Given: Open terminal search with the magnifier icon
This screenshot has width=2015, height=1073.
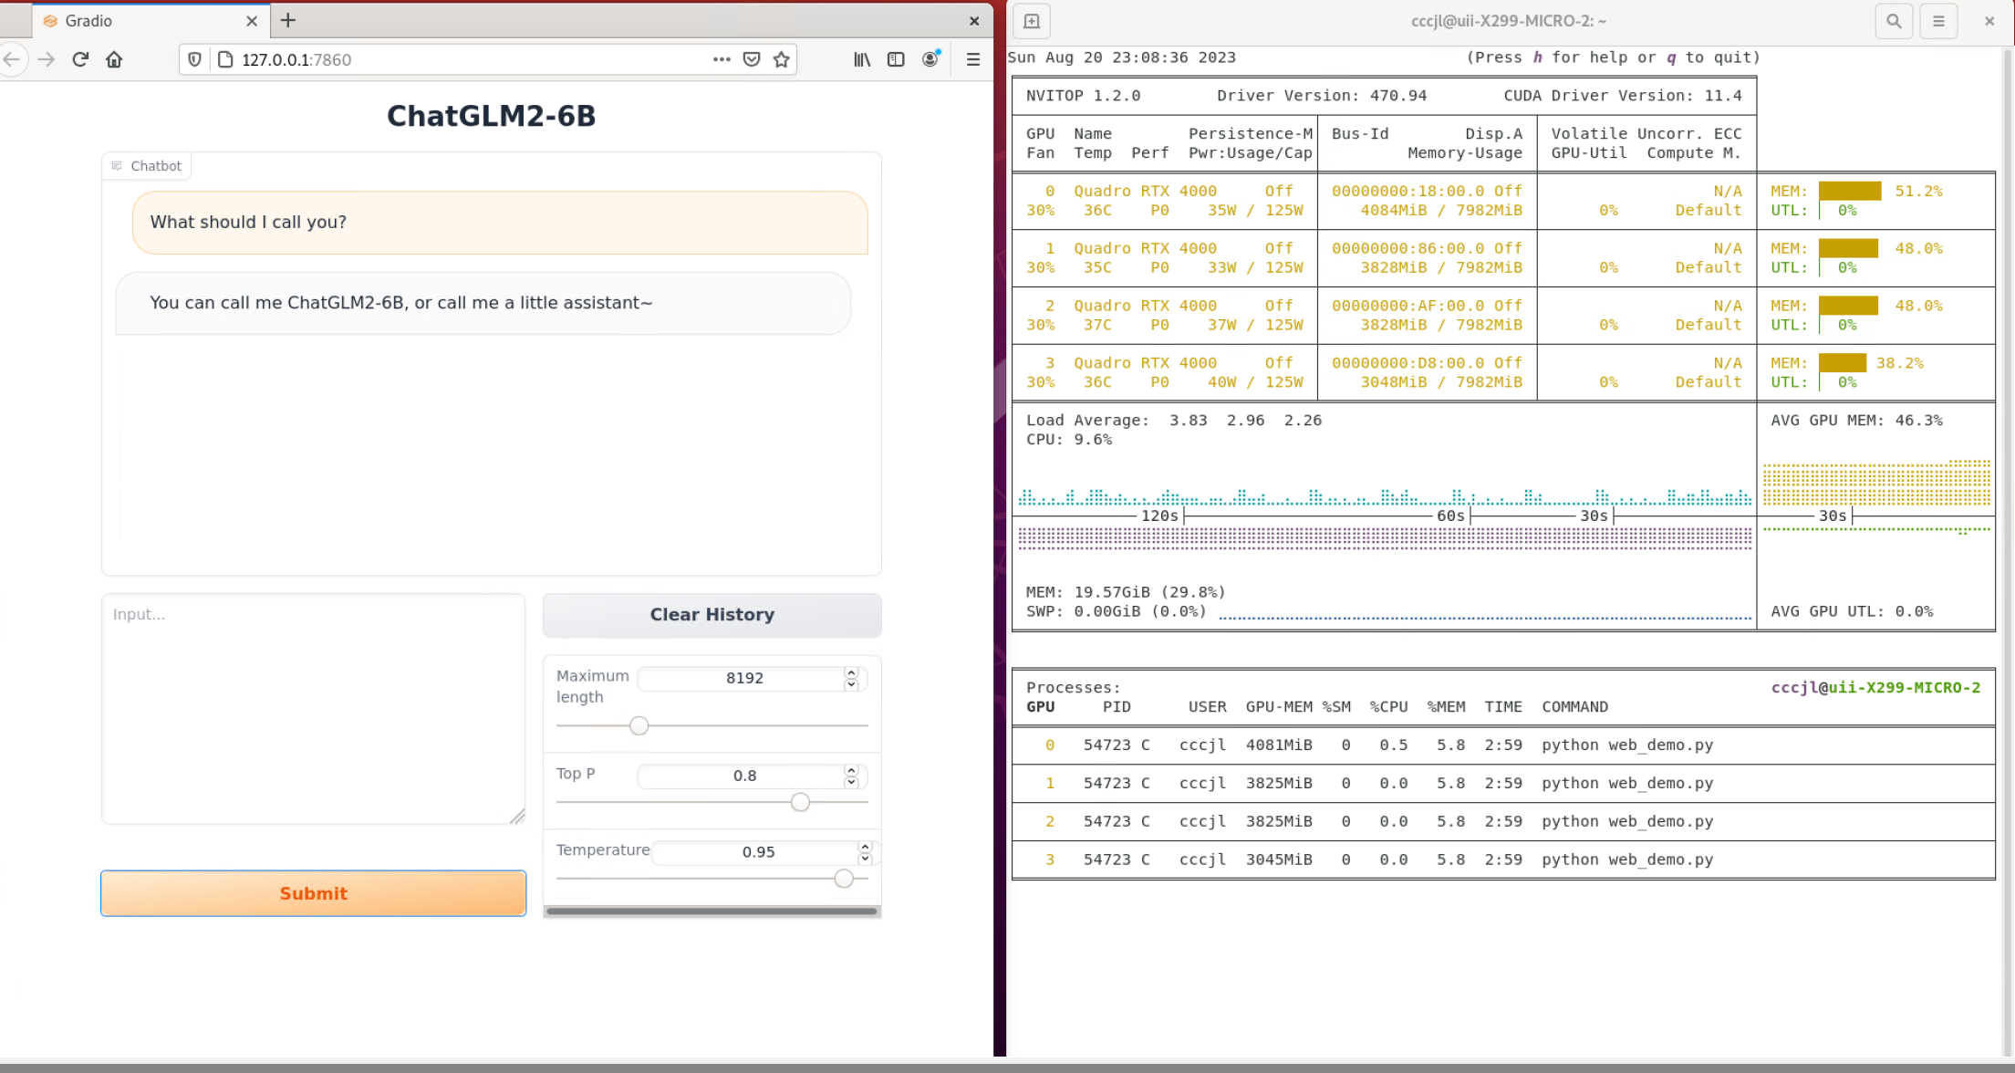Looking at the screenshot, I should (1894, 21).
